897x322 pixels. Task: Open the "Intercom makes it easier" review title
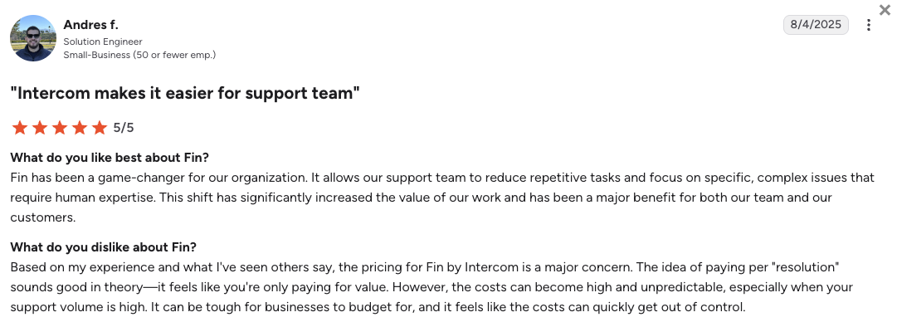point(185,93)
